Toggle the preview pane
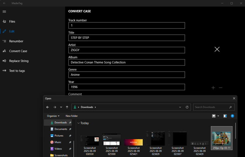245x157 pixels. (x=225, y=116)
